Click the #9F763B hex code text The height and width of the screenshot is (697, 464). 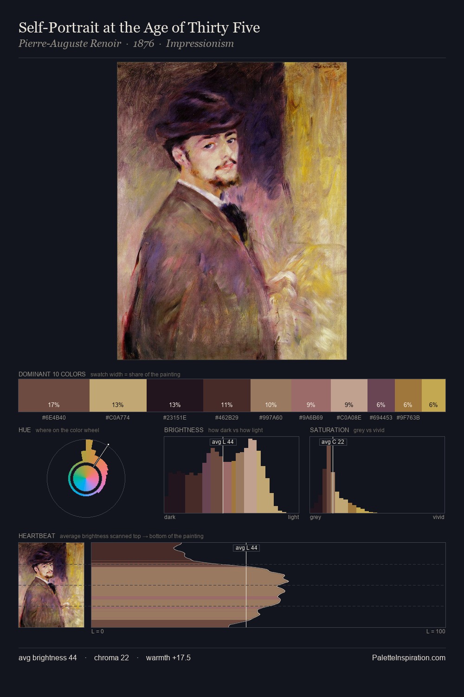point(408,418)
